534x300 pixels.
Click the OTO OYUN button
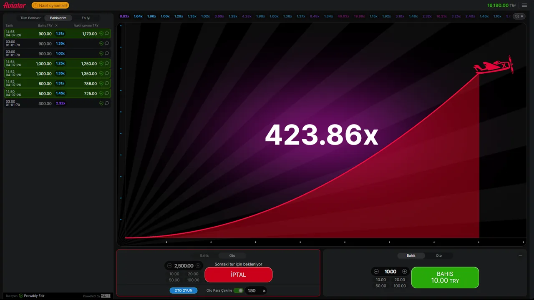(x=184, y=290)
